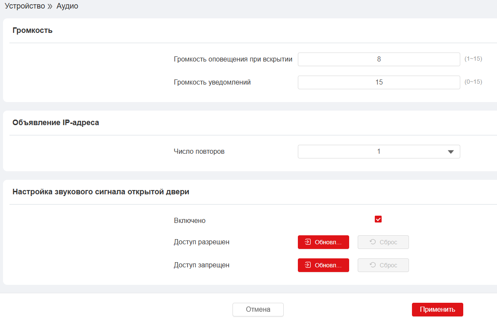This screenshot has height=319, width=497.
Task: Click the breadcrumb double-chevron separator
Action: tap(50, 6)
